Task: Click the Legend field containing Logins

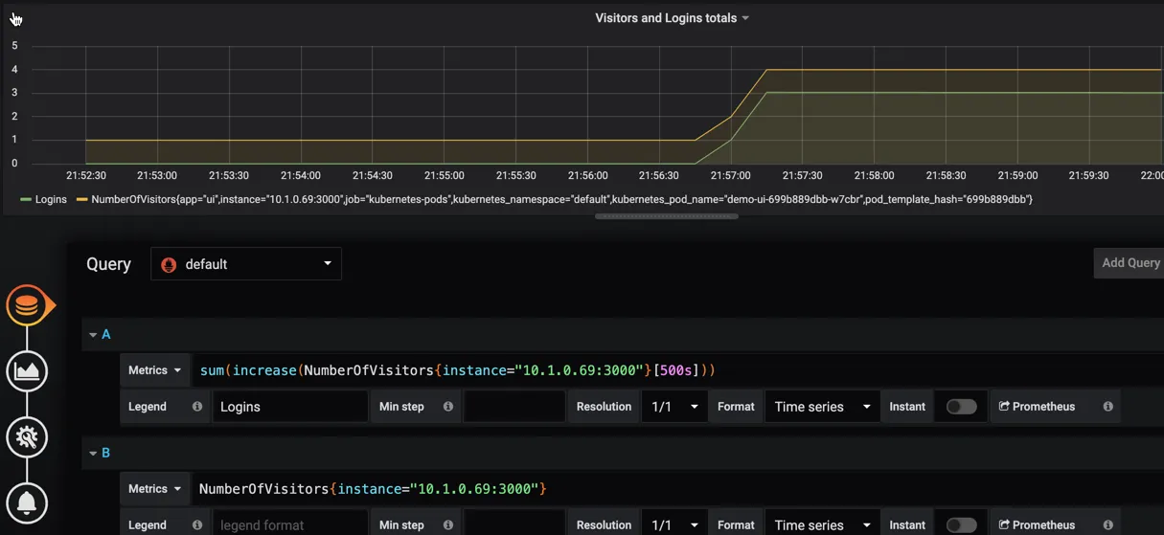Action: (x=290, y=407)
